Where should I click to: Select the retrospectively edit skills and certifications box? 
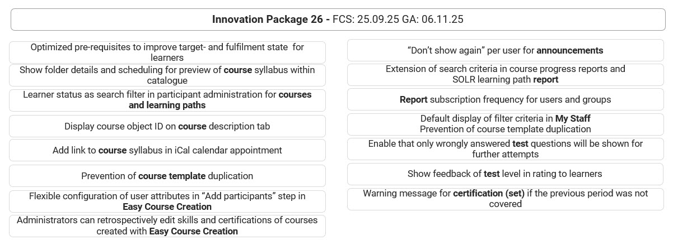[x=167, y=225]
